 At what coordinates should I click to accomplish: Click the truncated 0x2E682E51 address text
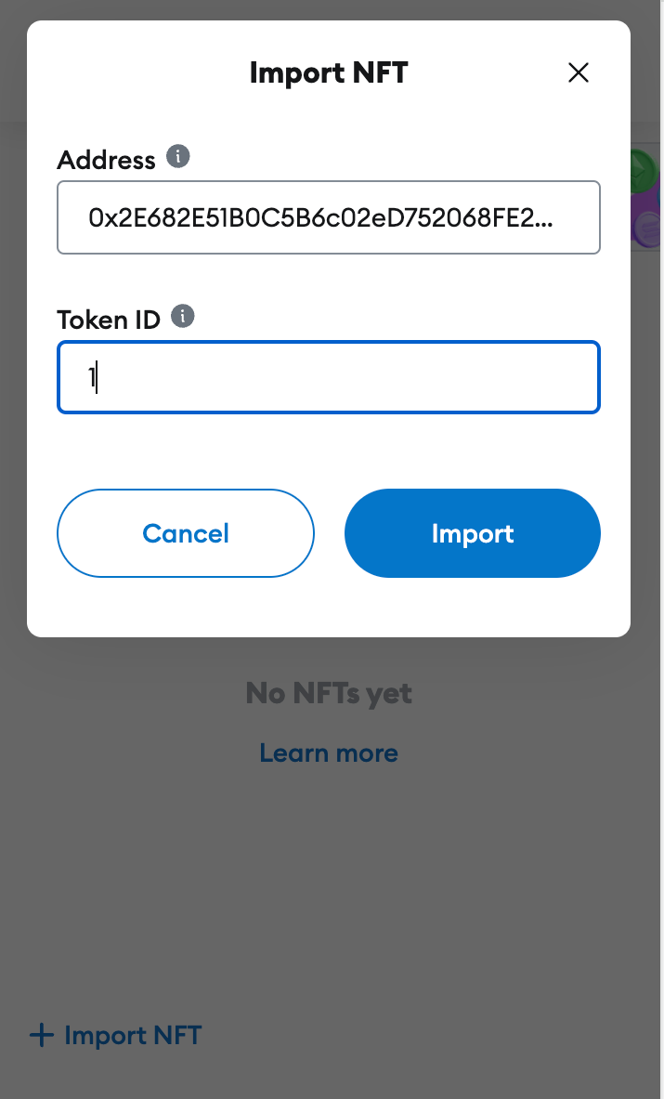pos(320,217)
